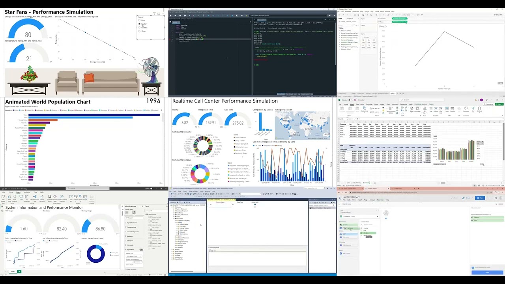Click Size card in Tableau Marks
The height and width of the screenshot is (284, 505).
[368, 41]
